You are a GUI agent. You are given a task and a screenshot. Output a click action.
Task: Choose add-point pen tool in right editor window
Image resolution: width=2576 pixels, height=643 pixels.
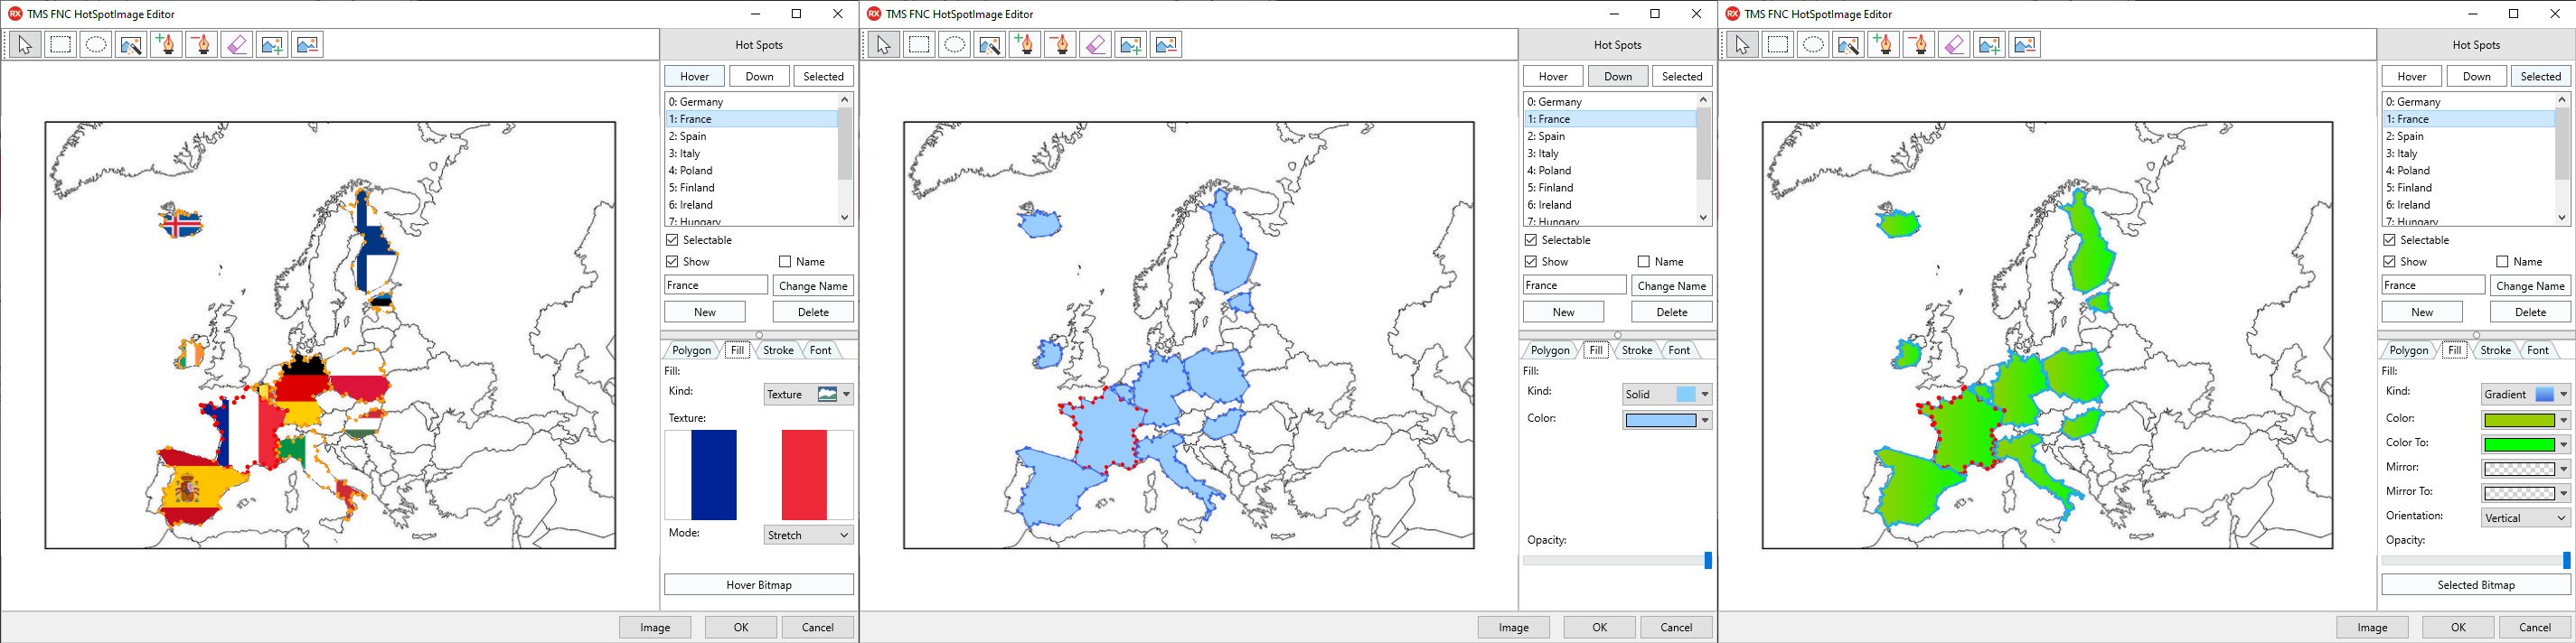pyautogui.click(x=1884, y=45)
